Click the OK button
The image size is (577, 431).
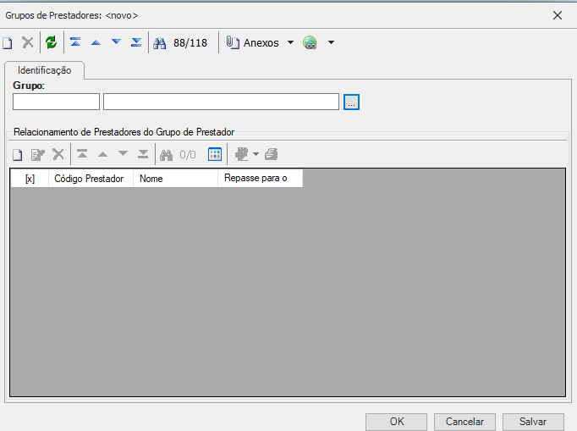[396, 422]
